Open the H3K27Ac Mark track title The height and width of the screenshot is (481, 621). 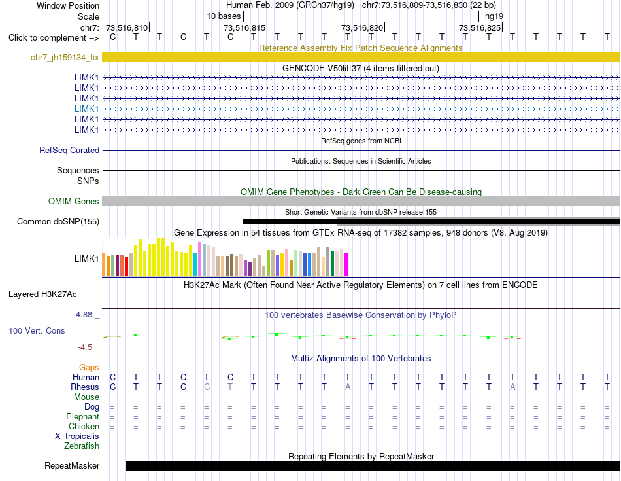coord(360,285)
